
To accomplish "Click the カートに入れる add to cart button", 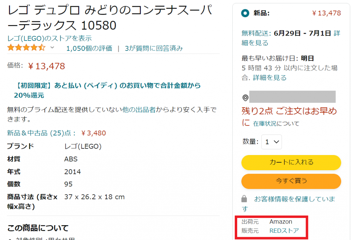I will point(291,162).
